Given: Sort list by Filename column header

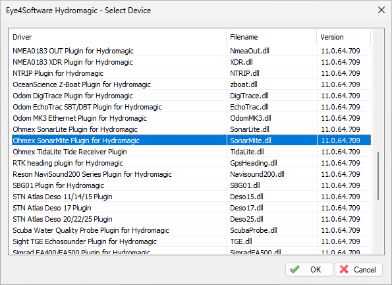Looking at the screenshot, I should 271,37.
